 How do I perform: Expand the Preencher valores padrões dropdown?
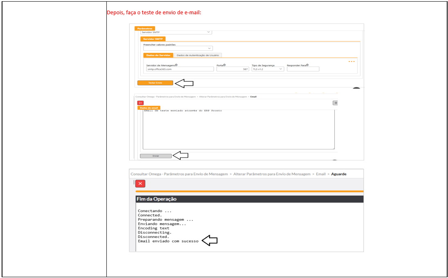[178, 48]
